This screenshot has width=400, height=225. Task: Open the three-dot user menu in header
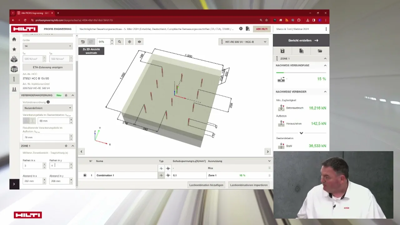(326, 29)
